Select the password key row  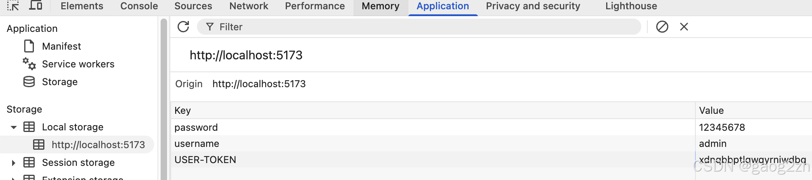click(x=196, y=128)
